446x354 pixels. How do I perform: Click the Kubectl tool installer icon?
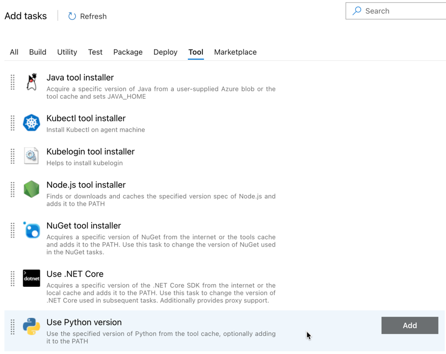31,123
